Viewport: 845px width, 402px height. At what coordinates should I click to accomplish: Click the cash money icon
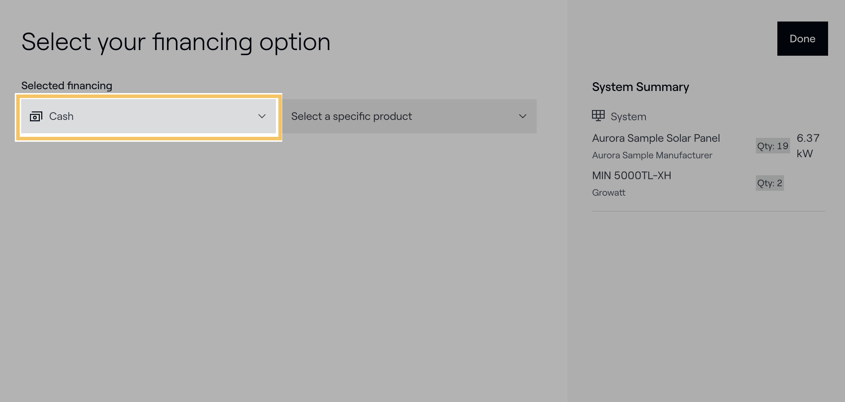(x=36, y=116)
